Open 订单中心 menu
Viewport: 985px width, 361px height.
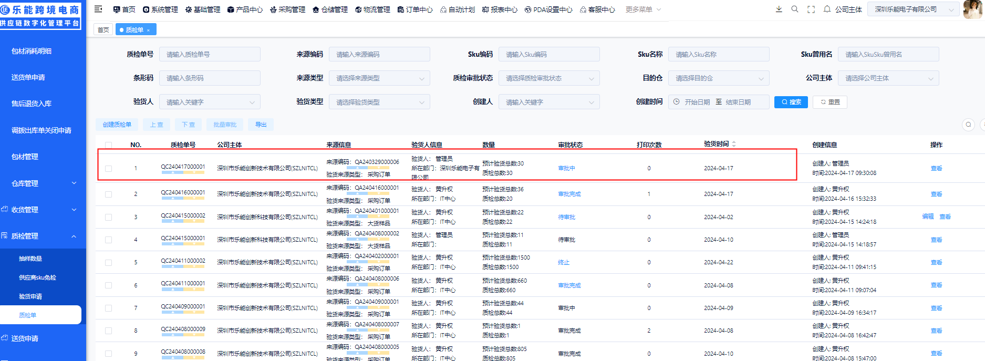tap(416, 9)
